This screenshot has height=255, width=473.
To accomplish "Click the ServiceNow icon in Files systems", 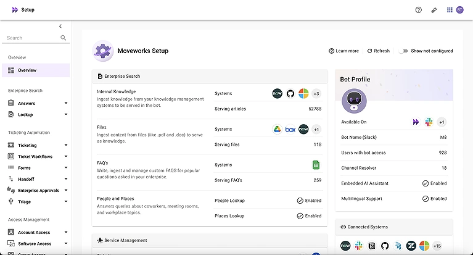I will point(303,129).
